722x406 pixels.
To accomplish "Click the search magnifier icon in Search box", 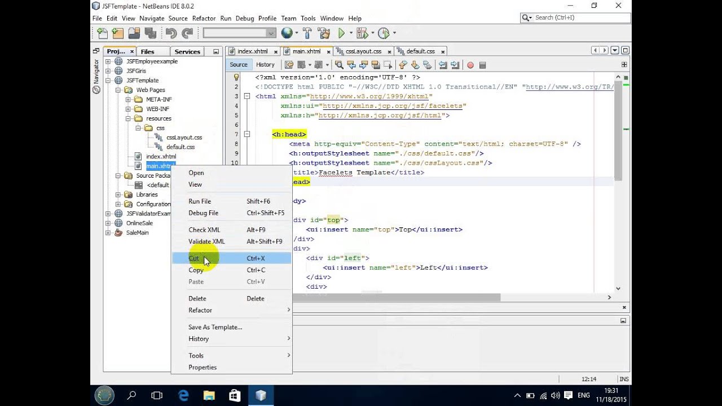I will [x=526, y=17].
